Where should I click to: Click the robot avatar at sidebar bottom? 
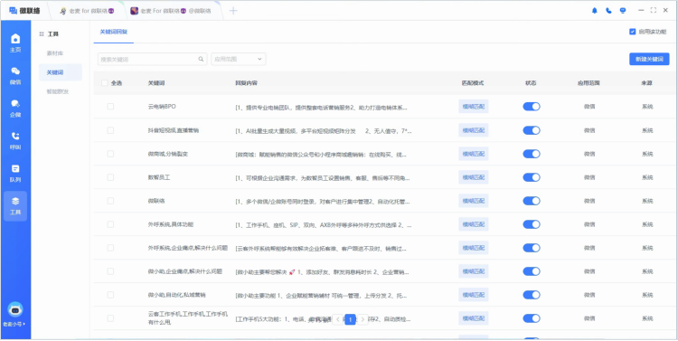click(15, 309)
